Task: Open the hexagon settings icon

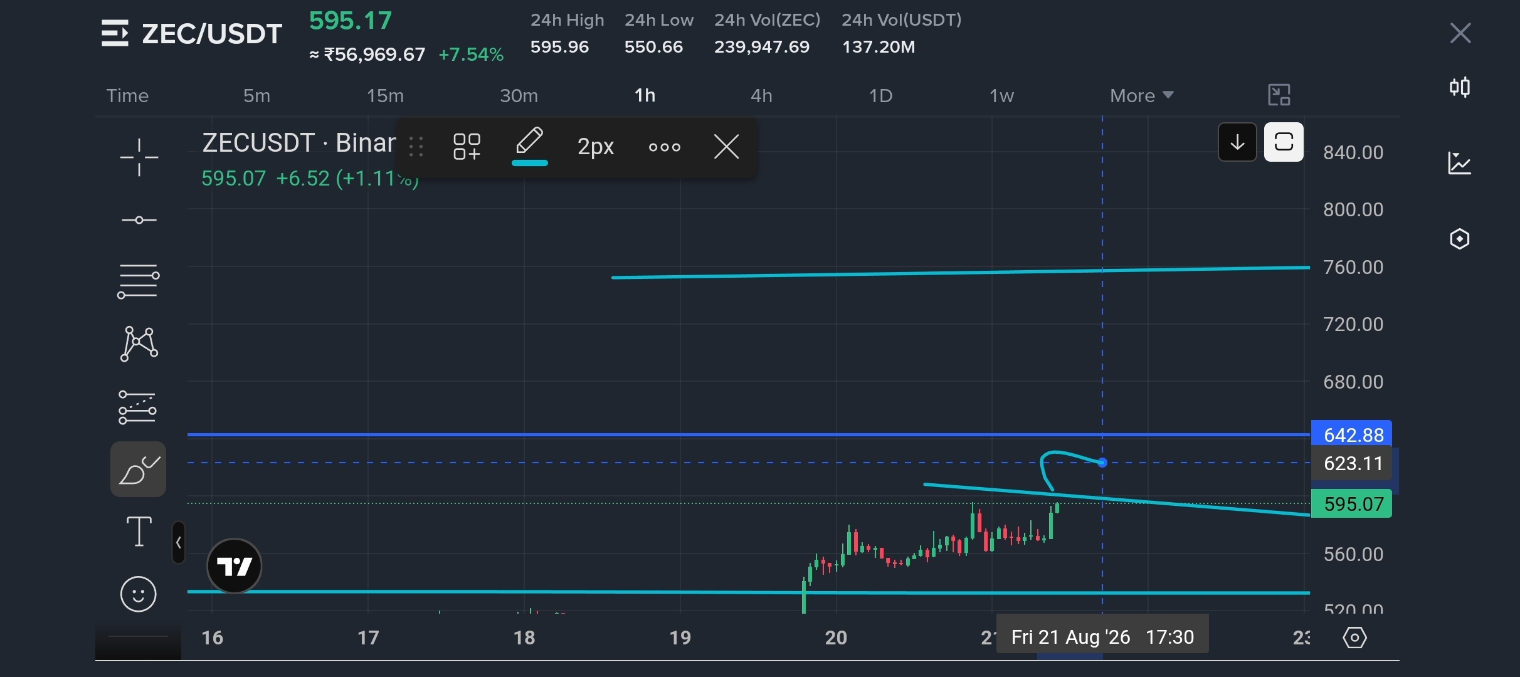Action: tap(1460, 239)
